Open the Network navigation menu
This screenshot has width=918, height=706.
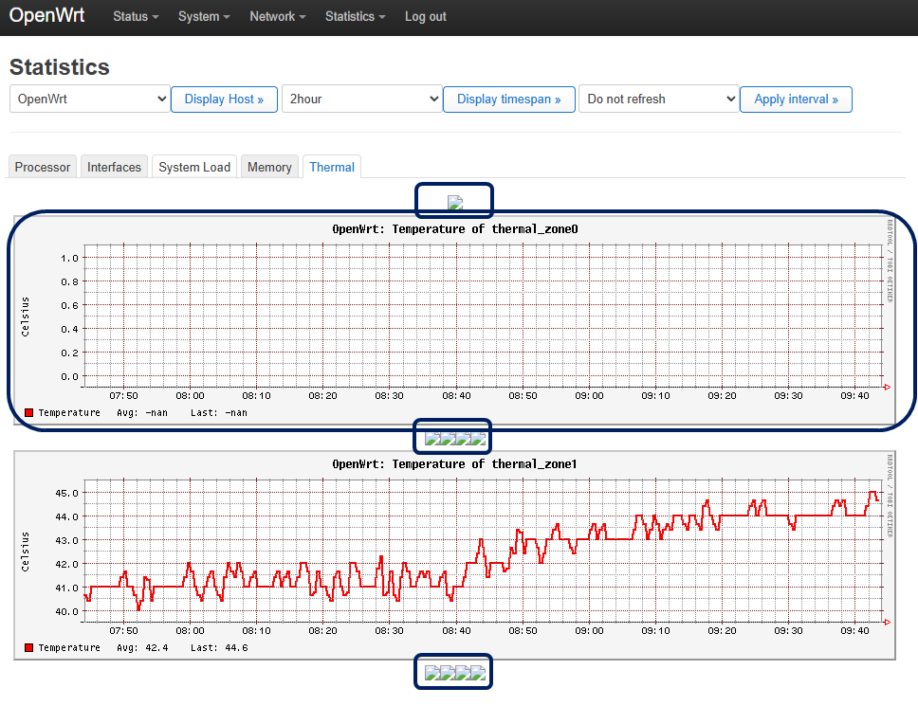[x=277, y=17]
